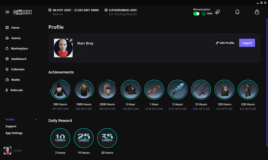This screenshot has width=268, height=160.
Task: Click the 10 GMRX daily reward
Action: 60,138
